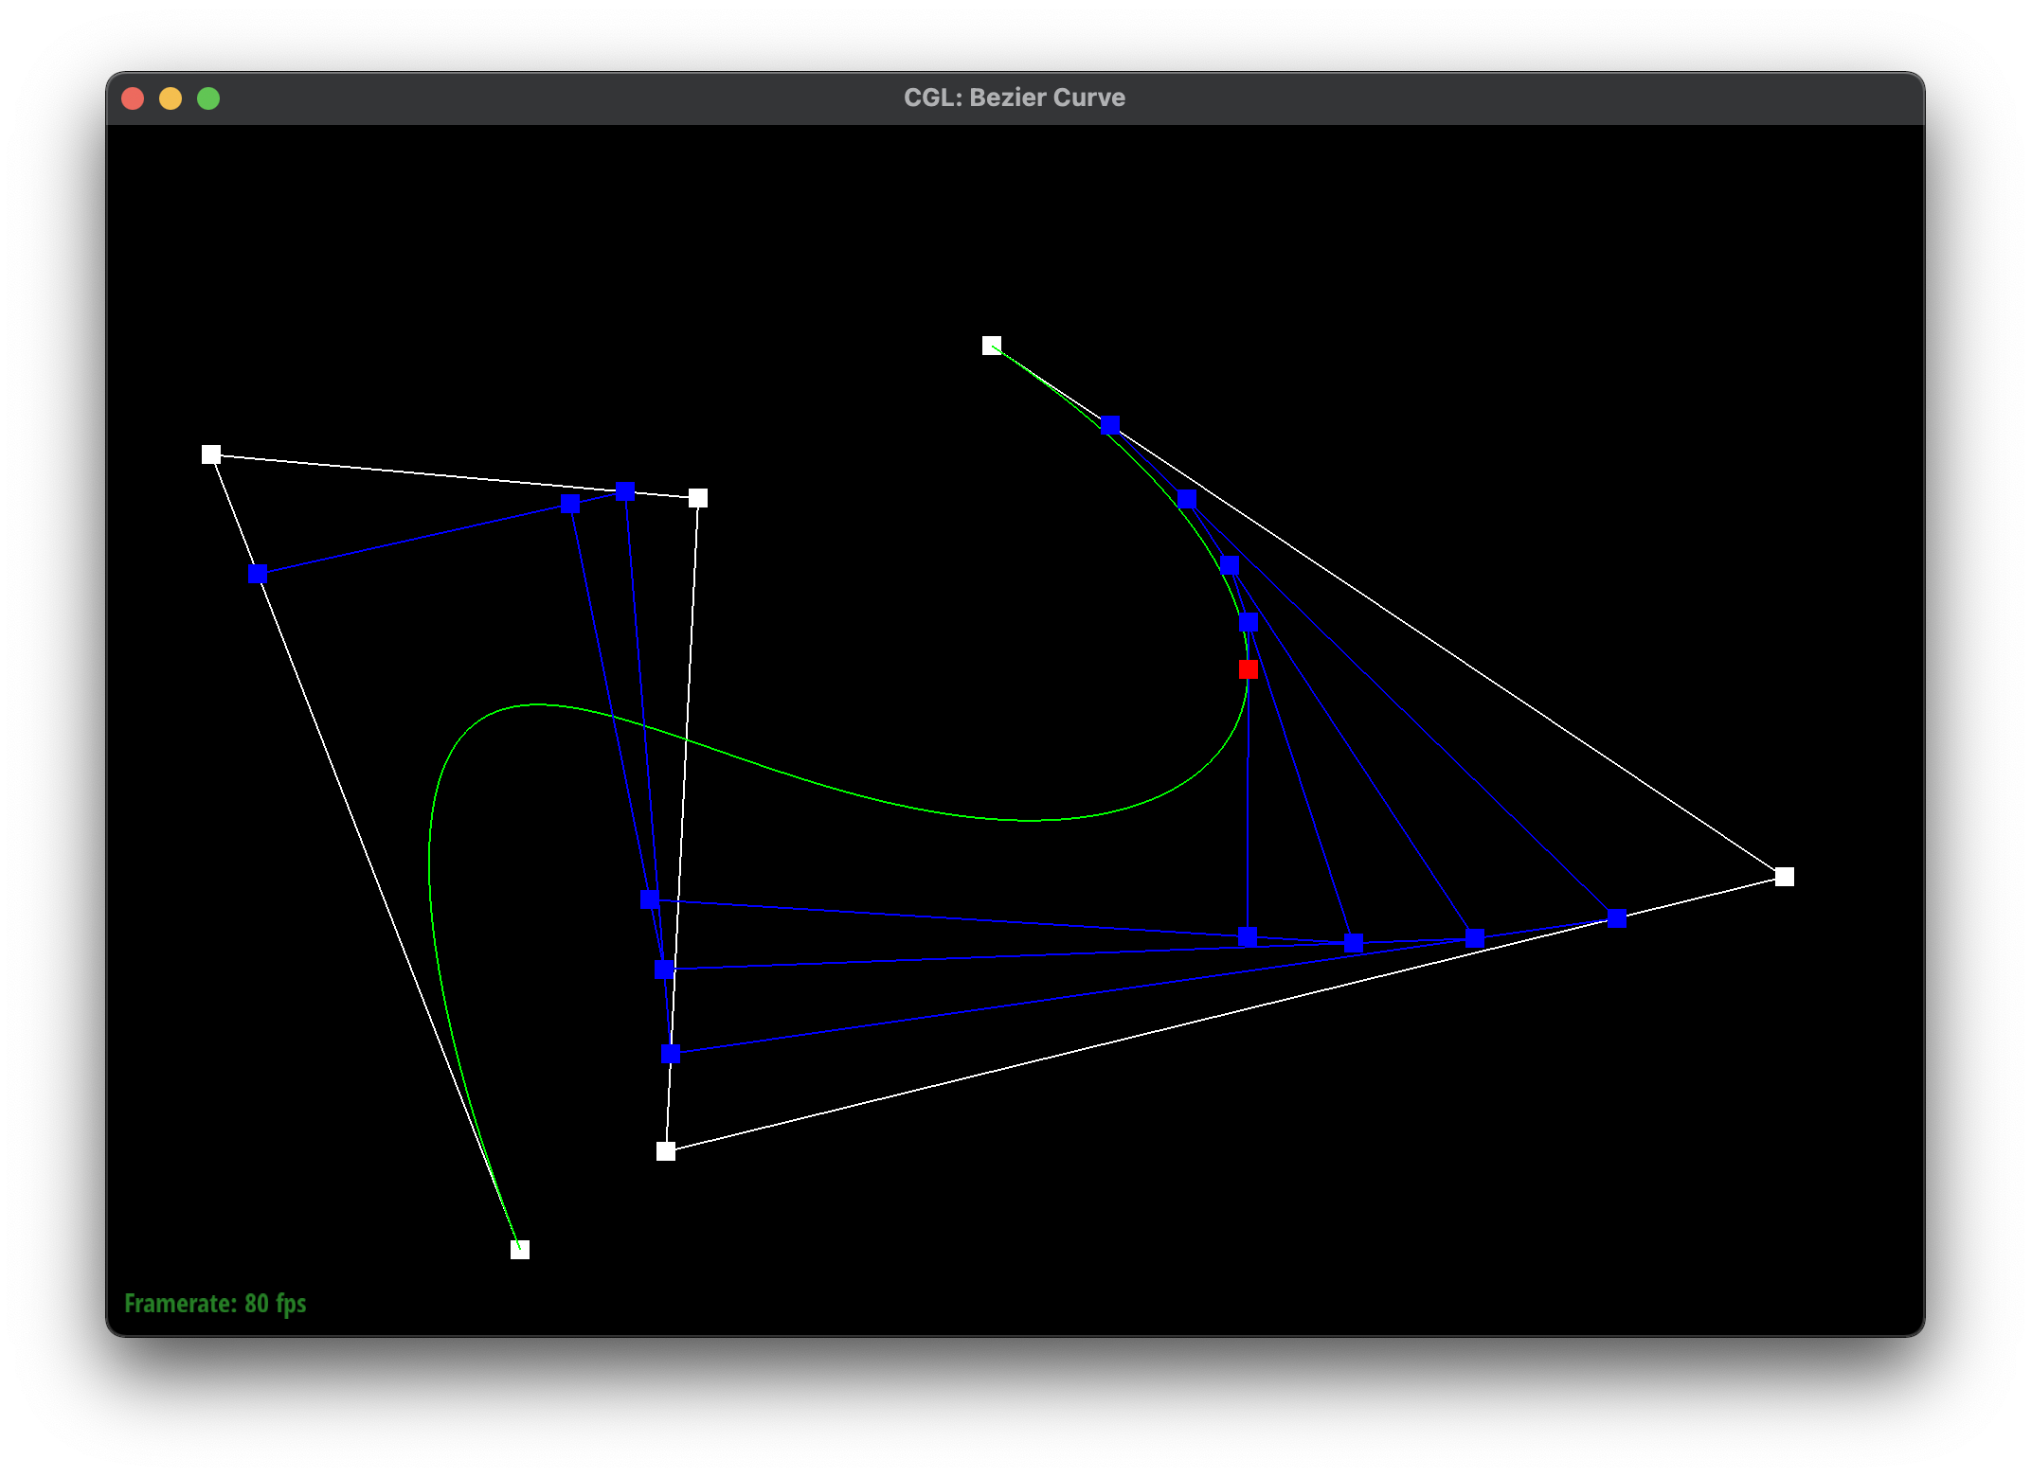Viewport: 2031px width, 1477px height.
Task: Select the white control point near the upper-middle
Action: coord(698,496)
